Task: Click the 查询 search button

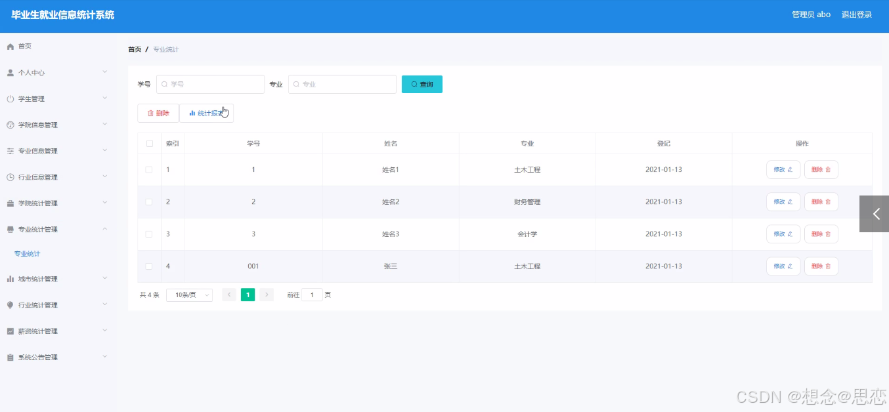Action: pyautogui.click(x=422, y=85)
